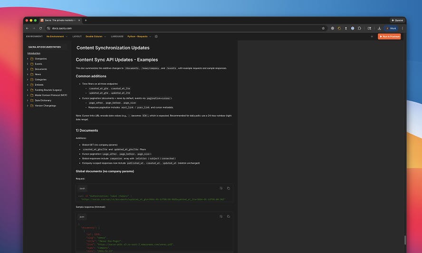
Task: Click the Embeds folder icon
Action: (x=32, y=85)
